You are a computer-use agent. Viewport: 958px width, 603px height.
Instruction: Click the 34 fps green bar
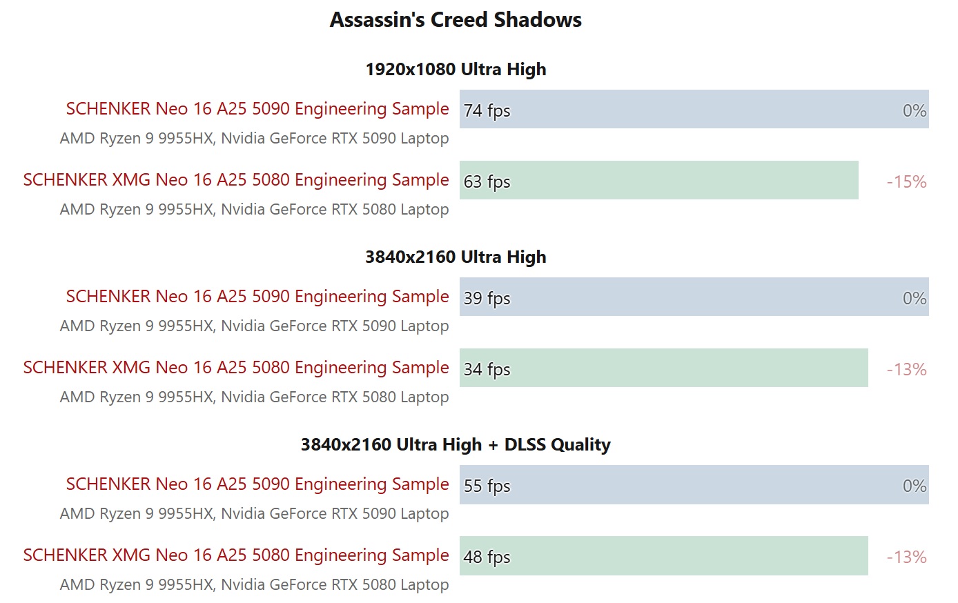pos(663,368)
